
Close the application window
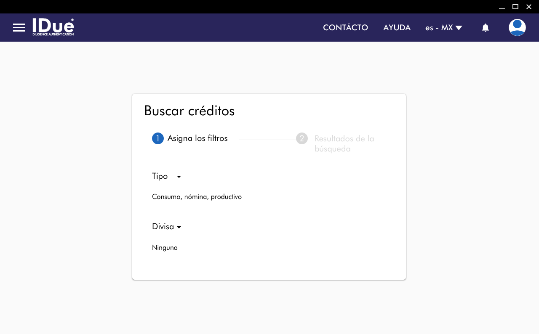coord(529,7)
